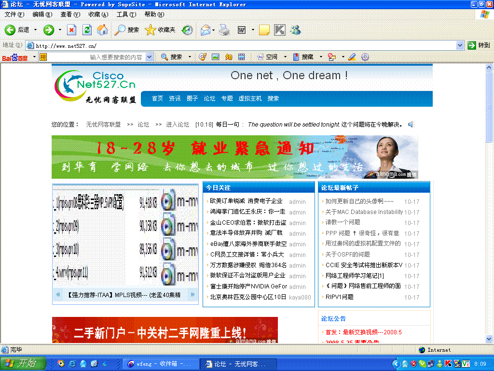Viewport: 494px width, 371px height.
Task: Click the Baidu toolbar 知 (Zhidao) icon
Action: pos(228,57)
